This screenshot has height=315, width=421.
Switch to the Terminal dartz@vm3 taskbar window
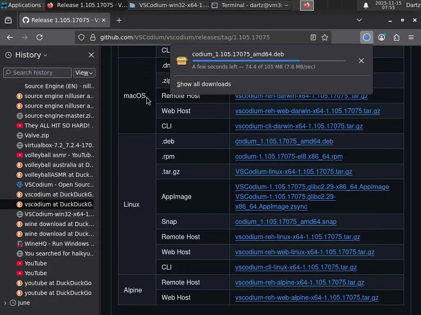coord(251,5)
